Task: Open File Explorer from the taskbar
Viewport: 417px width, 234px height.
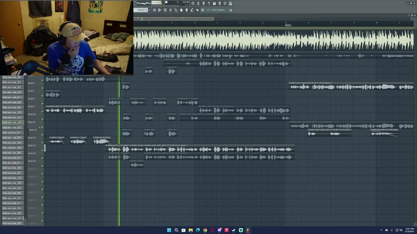Action: 191,230
